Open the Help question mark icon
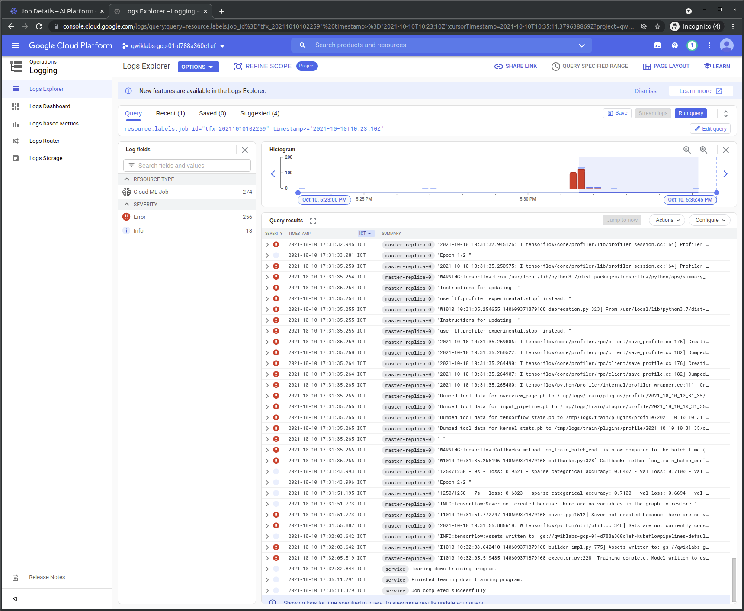 pyautogui.click(x=675, y=45)
